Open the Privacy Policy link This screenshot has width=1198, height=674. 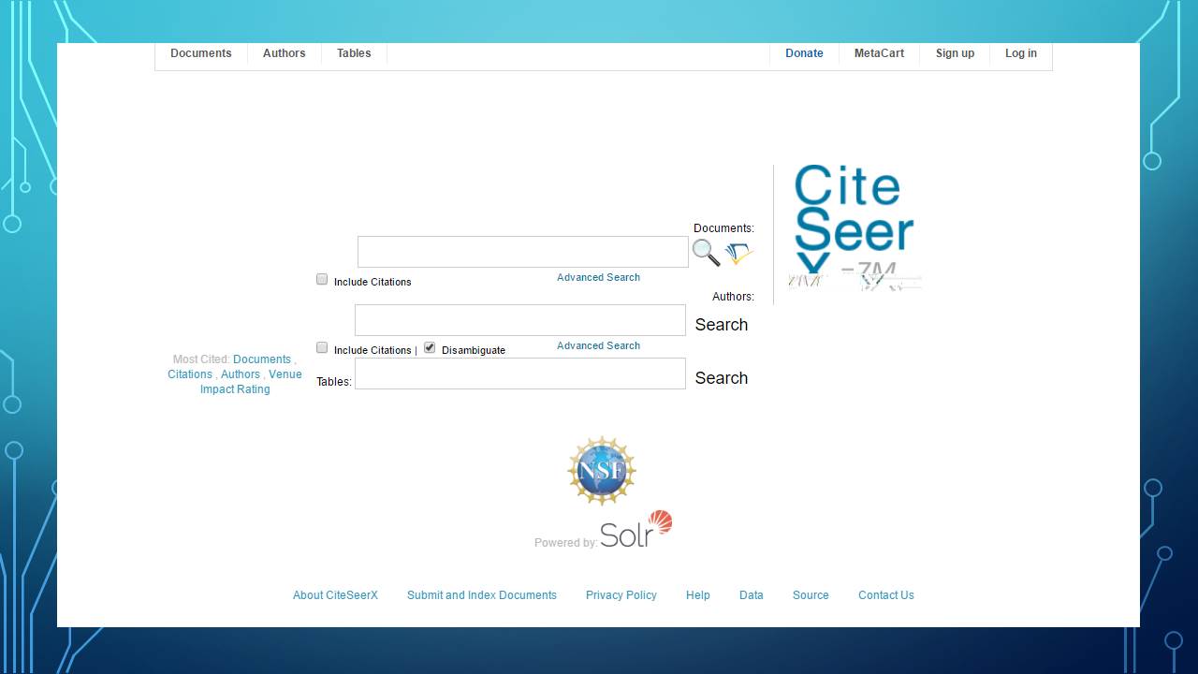coord(621,595)
